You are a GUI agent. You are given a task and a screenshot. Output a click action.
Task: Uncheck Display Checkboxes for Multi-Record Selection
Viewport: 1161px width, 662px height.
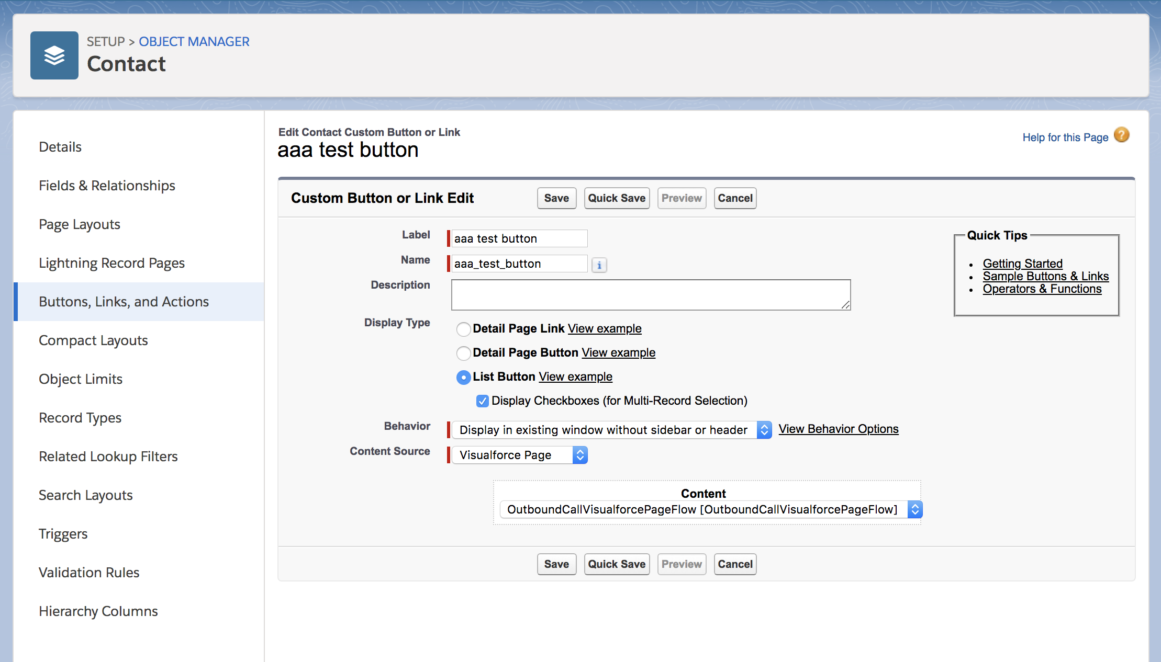(482, 401)
